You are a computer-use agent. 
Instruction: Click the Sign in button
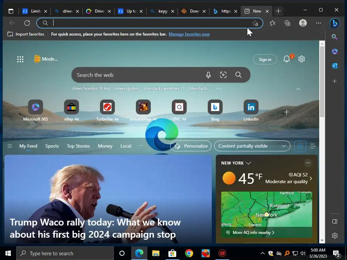[265, 59]
